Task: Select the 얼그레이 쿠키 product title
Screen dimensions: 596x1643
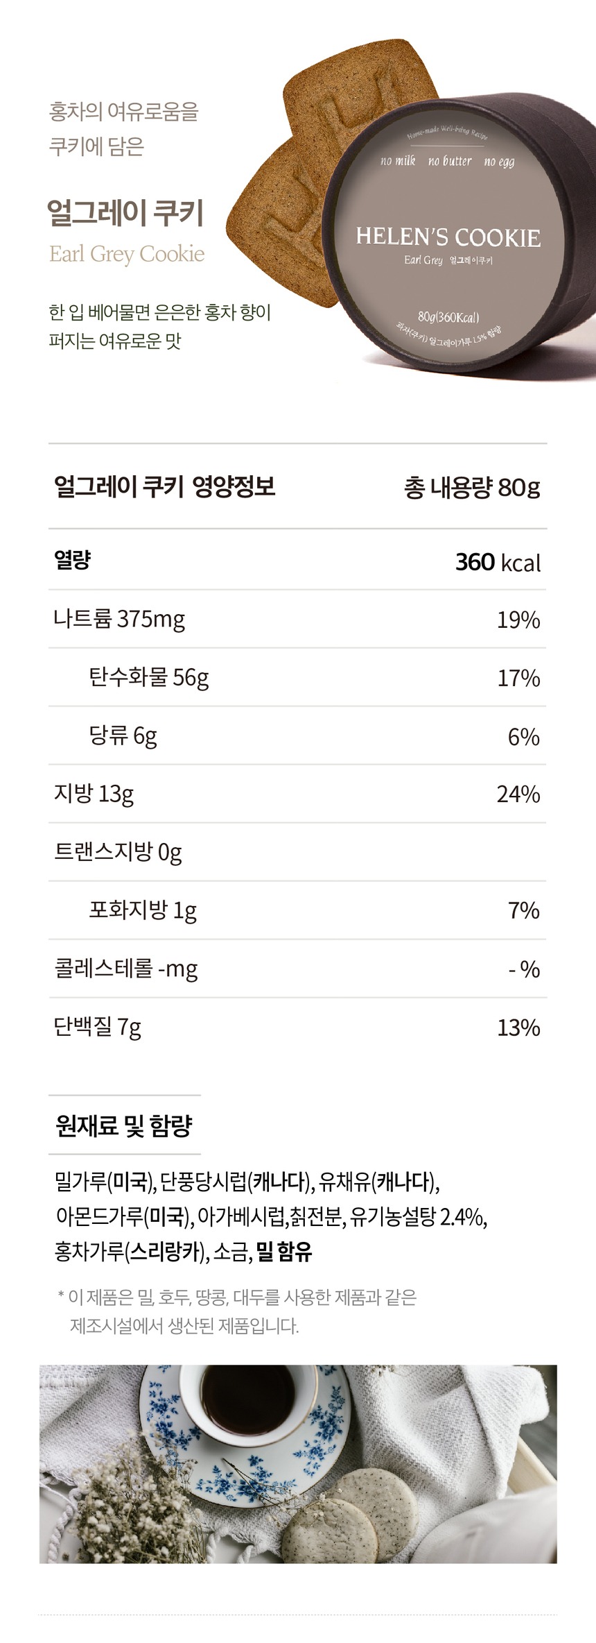Action: [125, 212]
